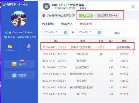Open calendar picker for start date
The image size is (139, 103).
(x=65, y=33)
